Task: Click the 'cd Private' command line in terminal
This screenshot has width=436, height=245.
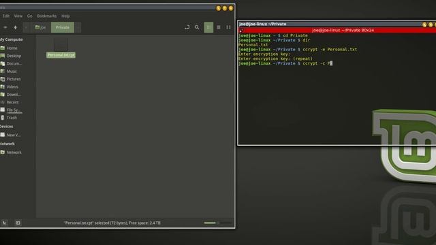Action: pyautogui.click(x=273, y=35)
